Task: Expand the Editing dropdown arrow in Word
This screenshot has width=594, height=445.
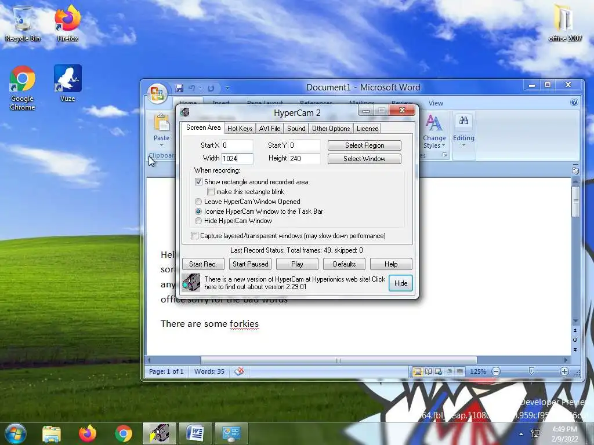Action: (463, 145)
